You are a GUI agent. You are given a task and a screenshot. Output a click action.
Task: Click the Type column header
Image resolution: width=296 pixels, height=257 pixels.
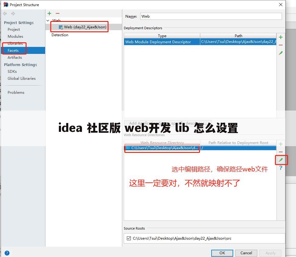point(162,36)
